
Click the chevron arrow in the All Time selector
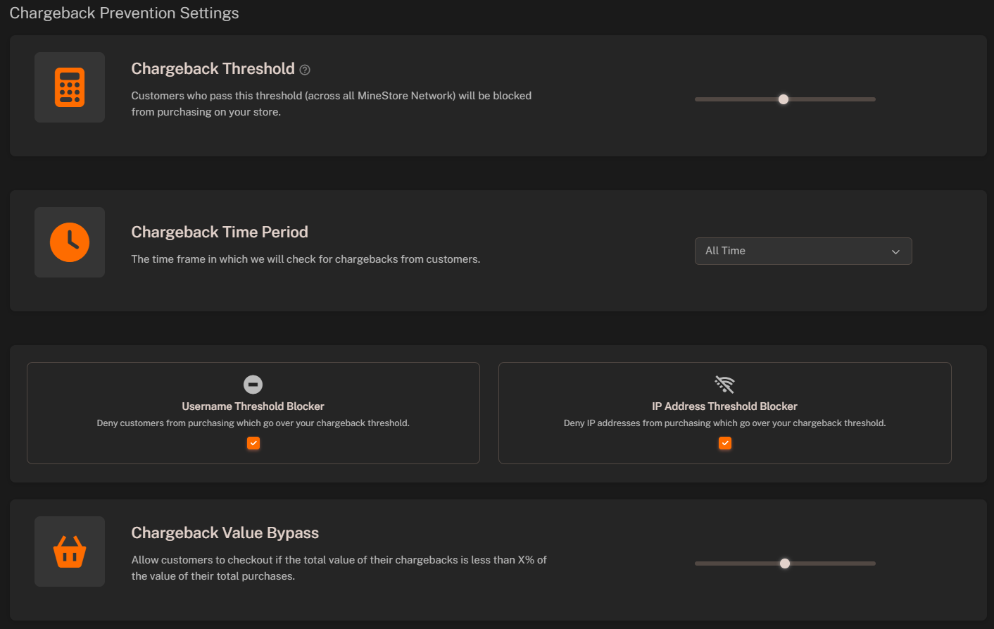tap(895, 251)
